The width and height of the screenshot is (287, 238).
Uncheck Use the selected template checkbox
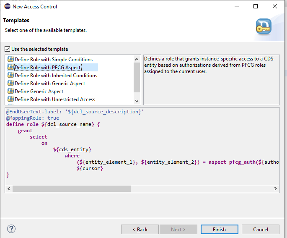point(7,49)
